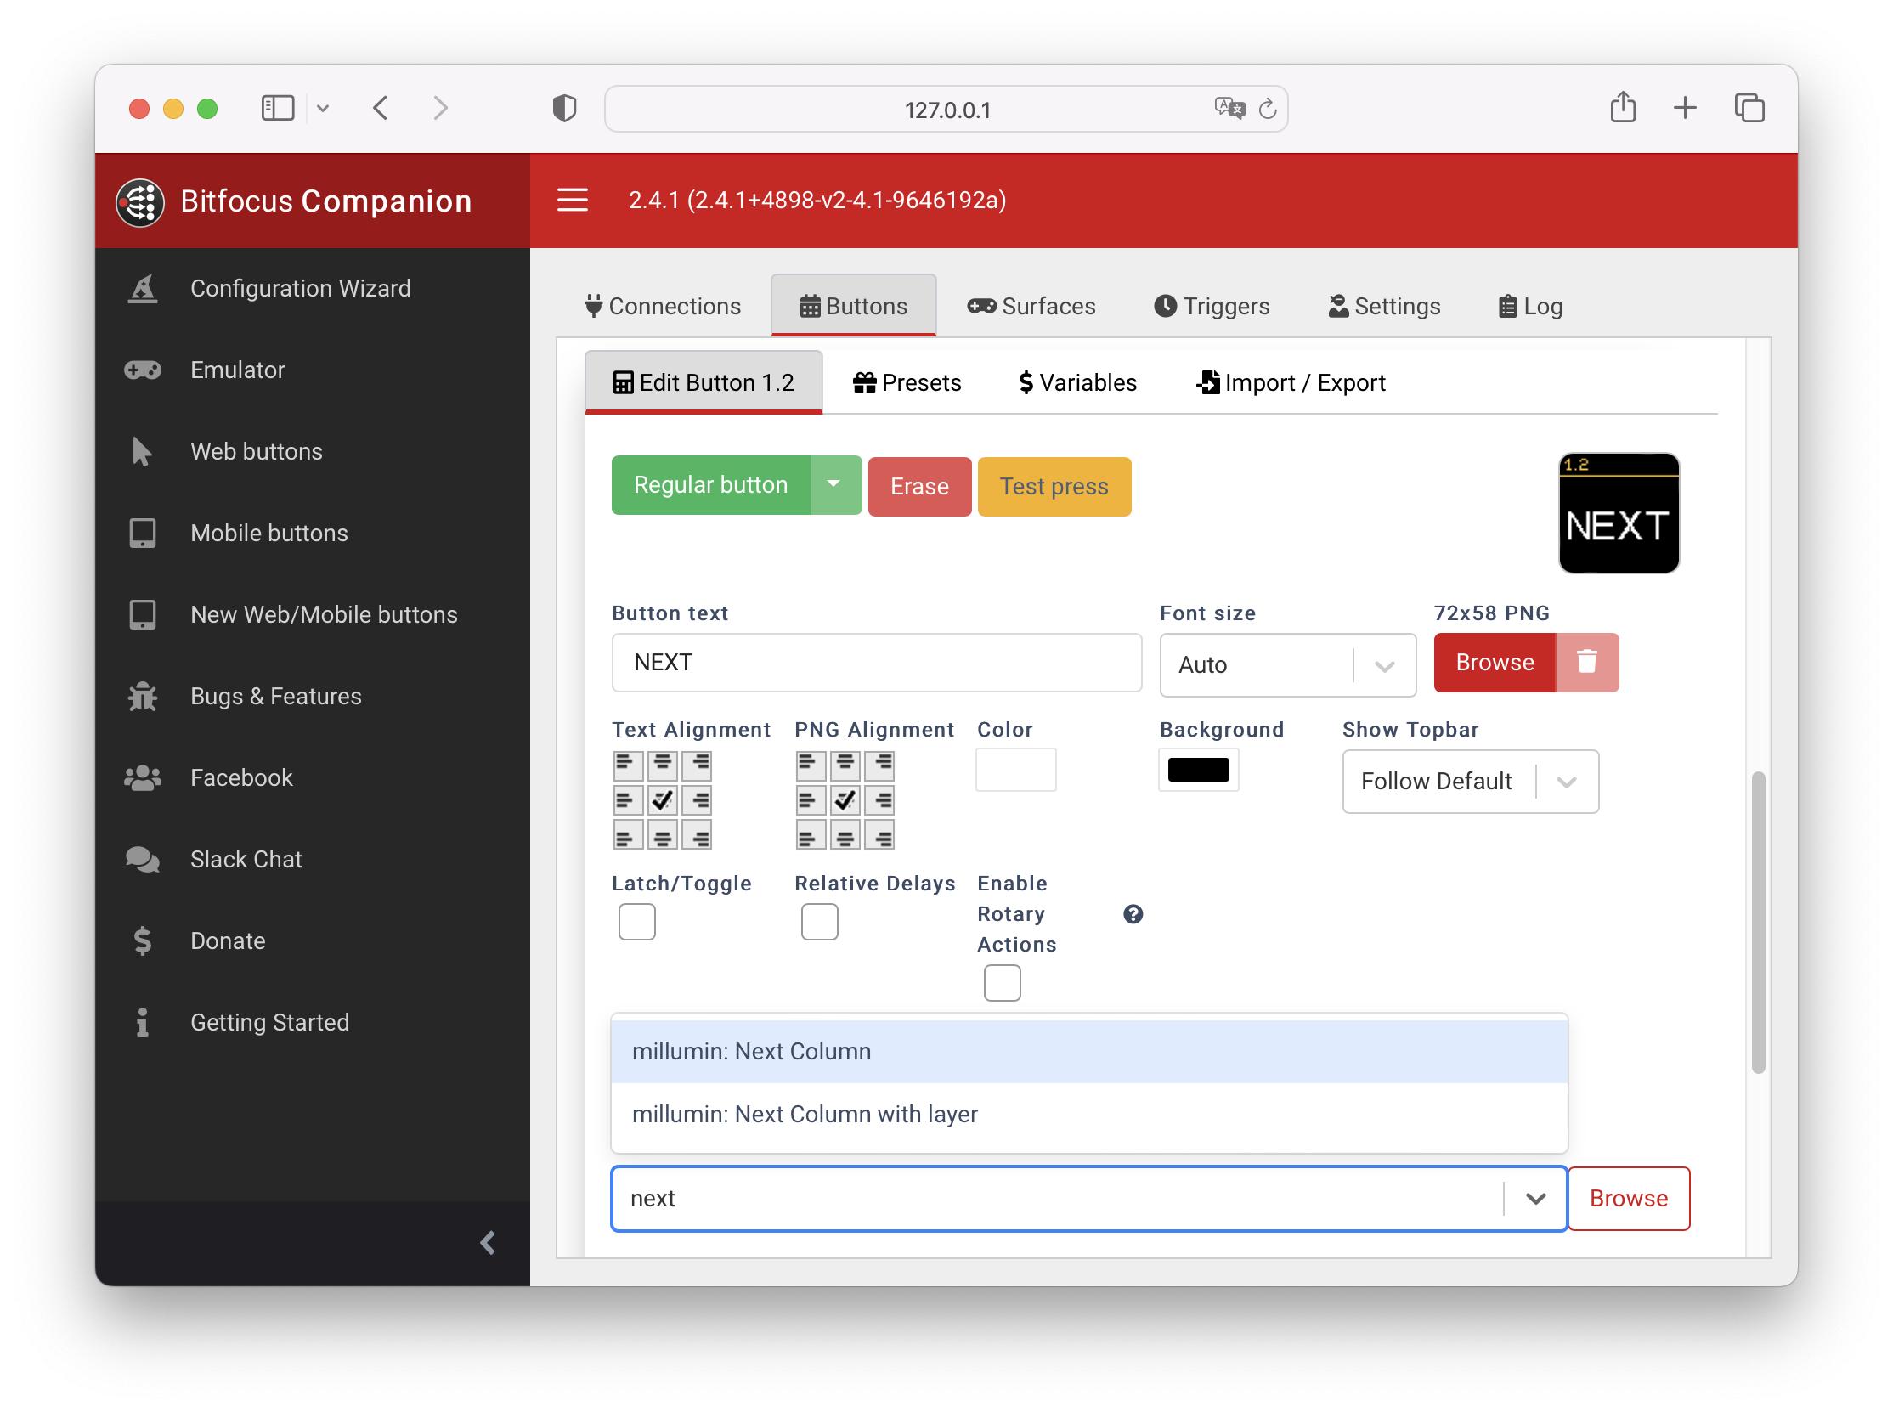Viewport: 1893px width, 1412px height.
Task: Click the yellow Test press button
Action: [1053, 487]
